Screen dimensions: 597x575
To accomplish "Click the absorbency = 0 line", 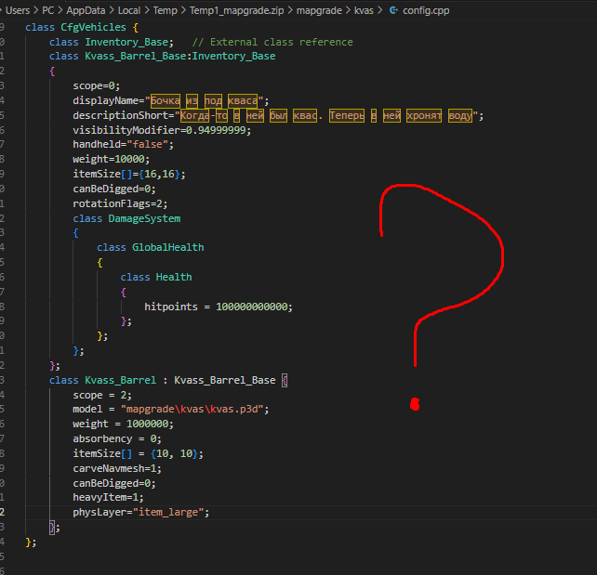I will [117, 438].
